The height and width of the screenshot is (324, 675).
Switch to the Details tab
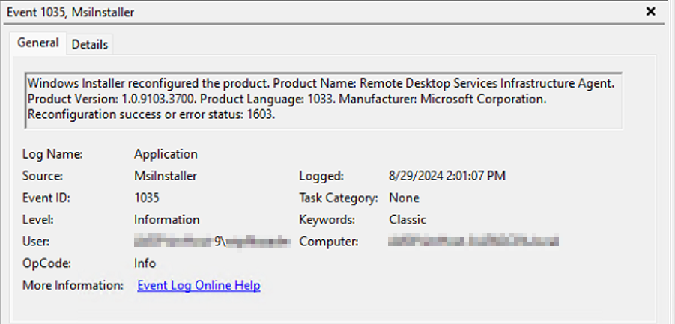tap(90, 44)
